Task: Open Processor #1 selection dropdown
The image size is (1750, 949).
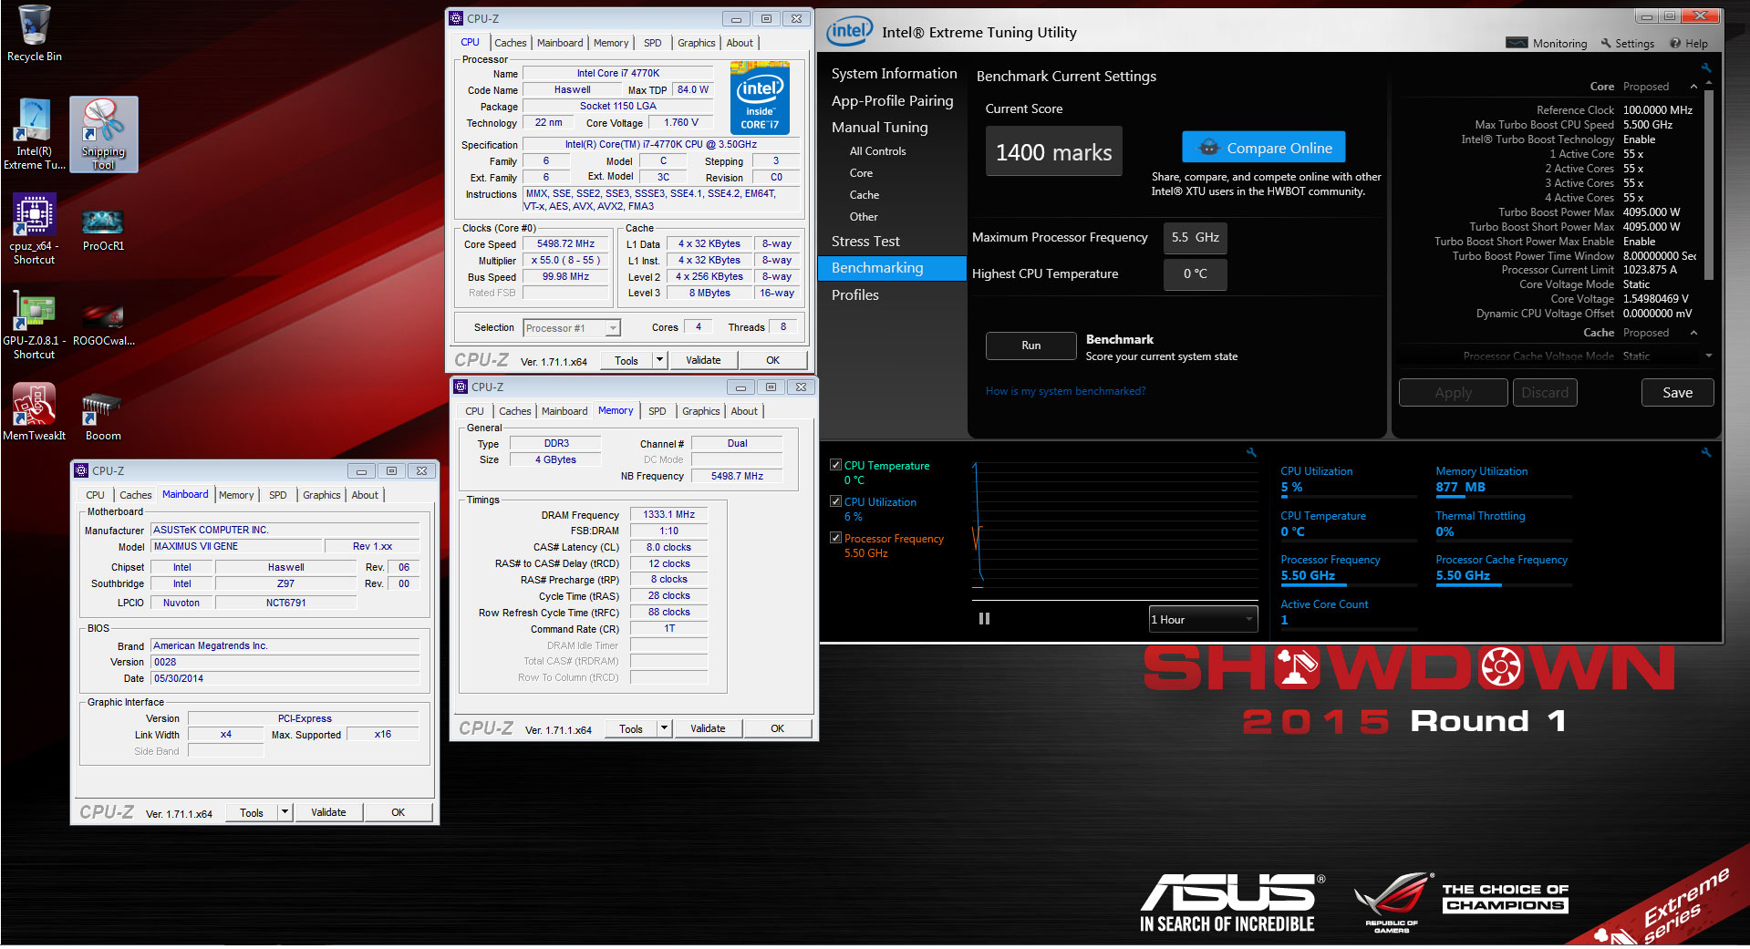Action: pos(572,328)
